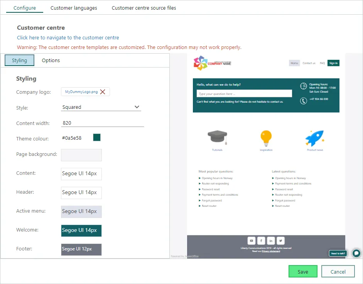Open the Customer centre source files tab

point(144,8)
